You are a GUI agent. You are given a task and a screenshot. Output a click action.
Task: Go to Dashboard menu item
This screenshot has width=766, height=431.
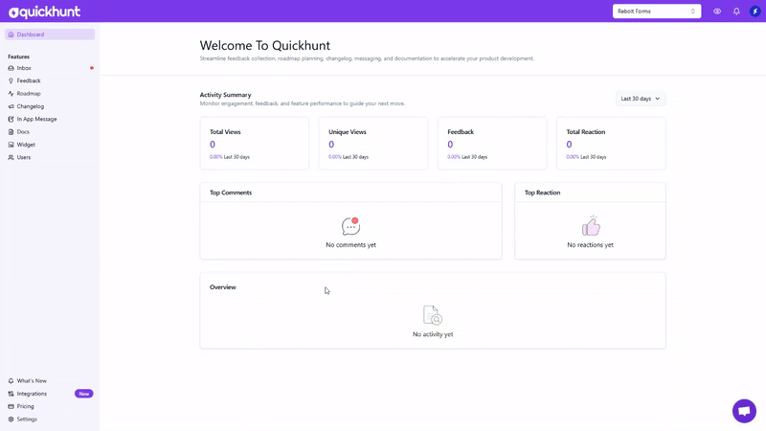coord(50,34)
